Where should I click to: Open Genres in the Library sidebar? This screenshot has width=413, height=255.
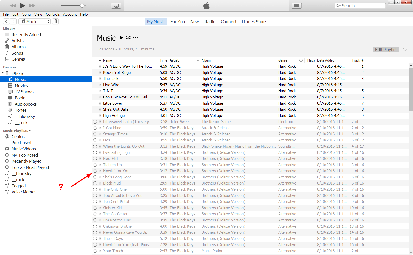coord(18,59)
